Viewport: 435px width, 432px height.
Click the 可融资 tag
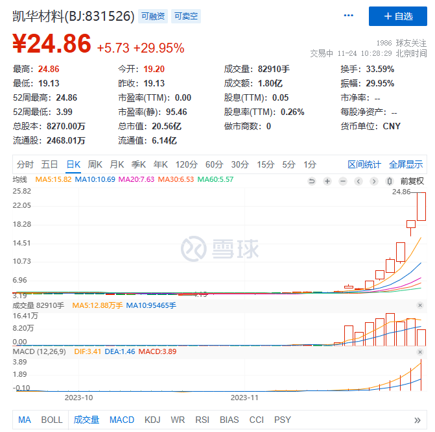point(153,16)
